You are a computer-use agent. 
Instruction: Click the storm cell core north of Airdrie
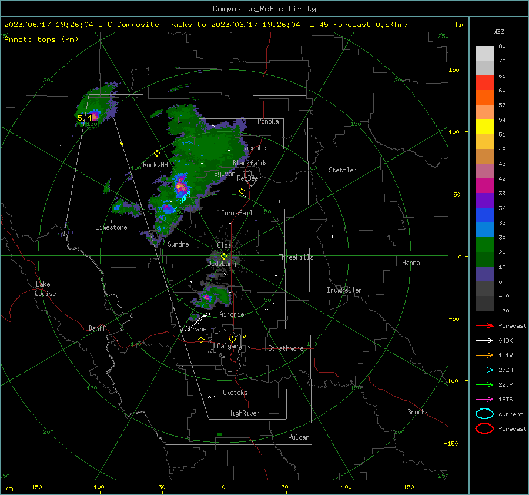tap(207, 298)
